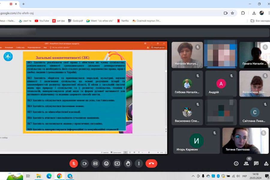Open the emoji reactions panel
Screen dimensions: 270x180
point(106,163)
